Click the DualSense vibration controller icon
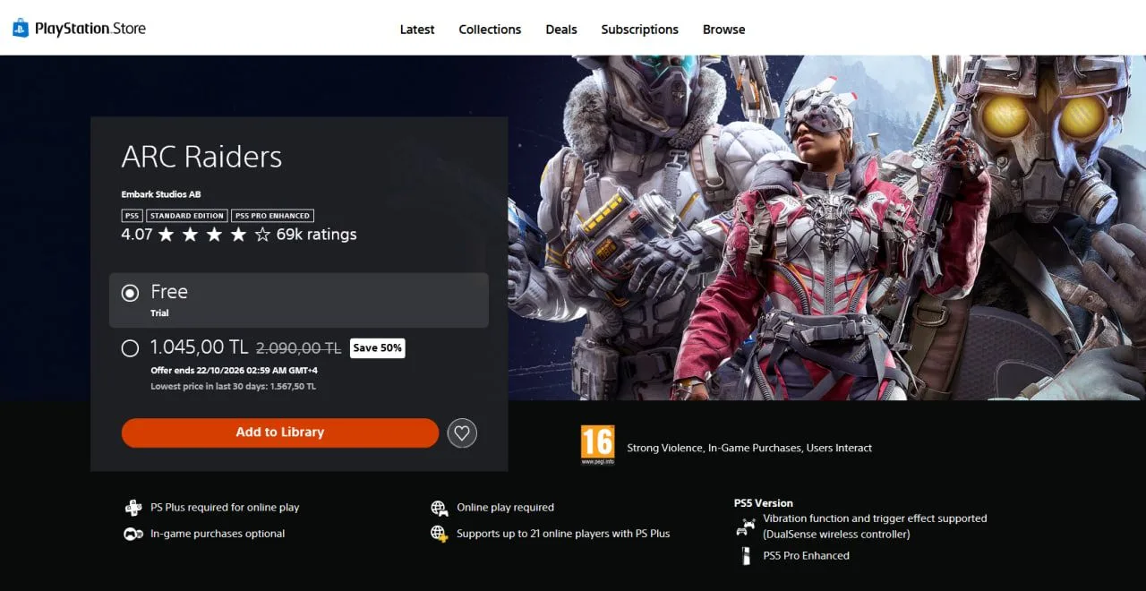This screenshot has height=591, width=1146. coord(745,527)
